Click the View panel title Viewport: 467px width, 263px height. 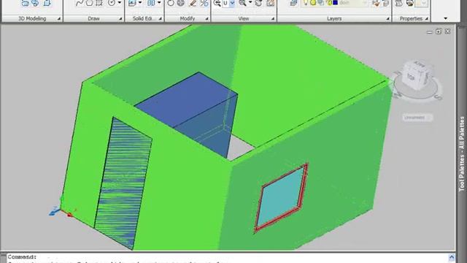pos(244,18)
